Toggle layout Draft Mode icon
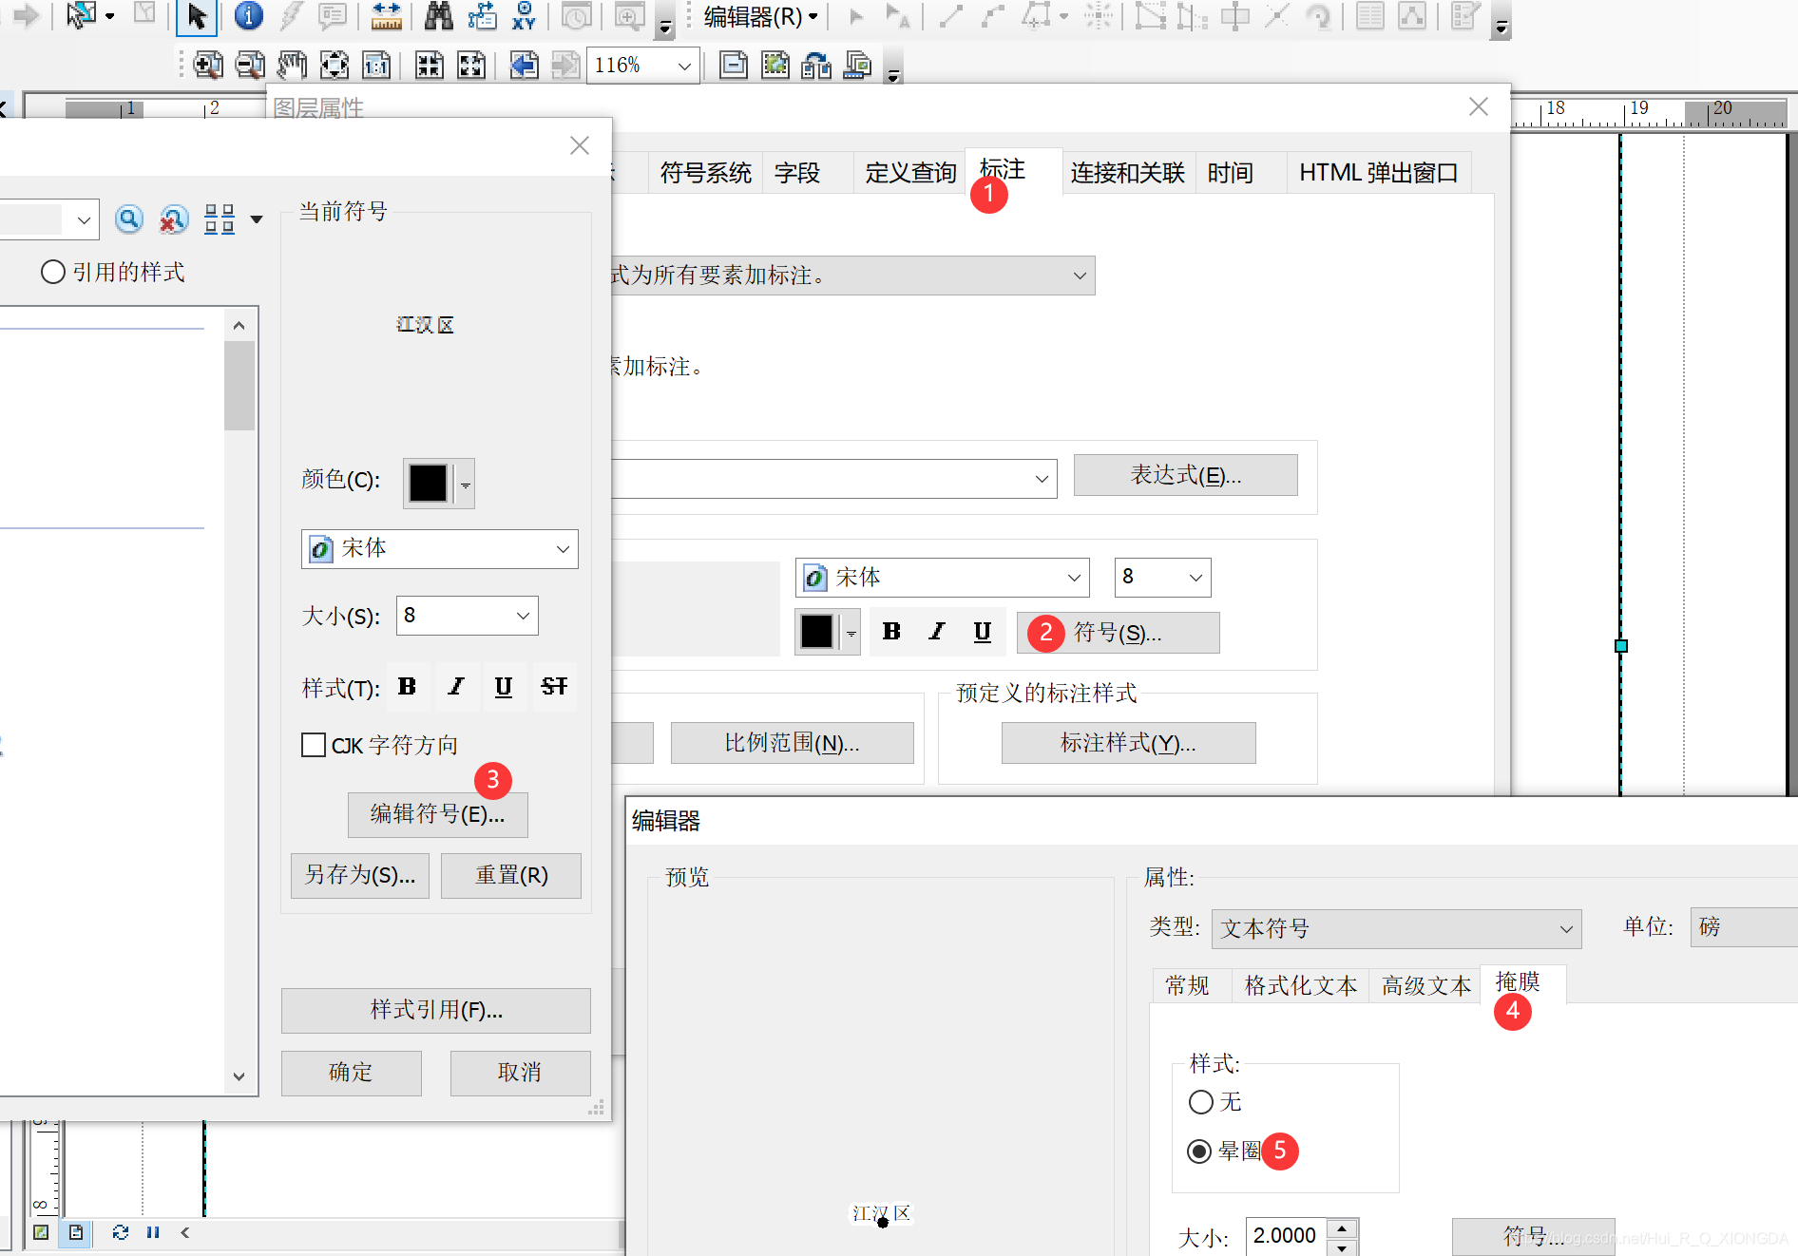 [x=734, y=66]
